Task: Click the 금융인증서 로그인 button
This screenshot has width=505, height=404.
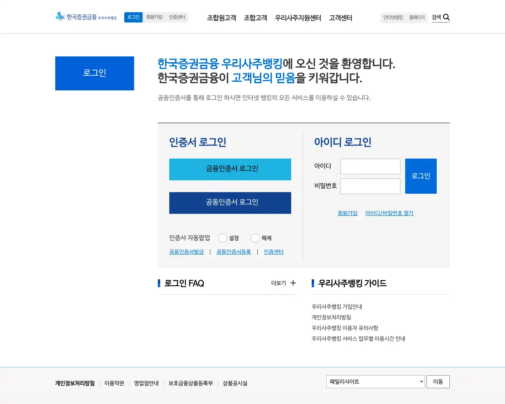Action: [x=230, y=169]
